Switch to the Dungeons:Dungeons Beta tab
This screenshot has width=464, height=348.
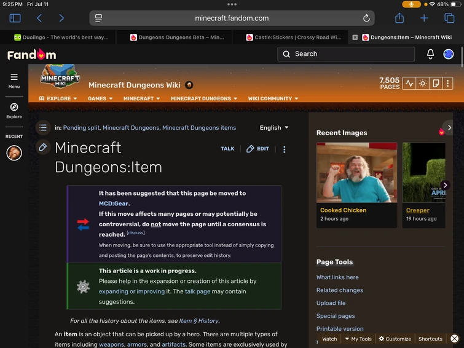point(177,38)
